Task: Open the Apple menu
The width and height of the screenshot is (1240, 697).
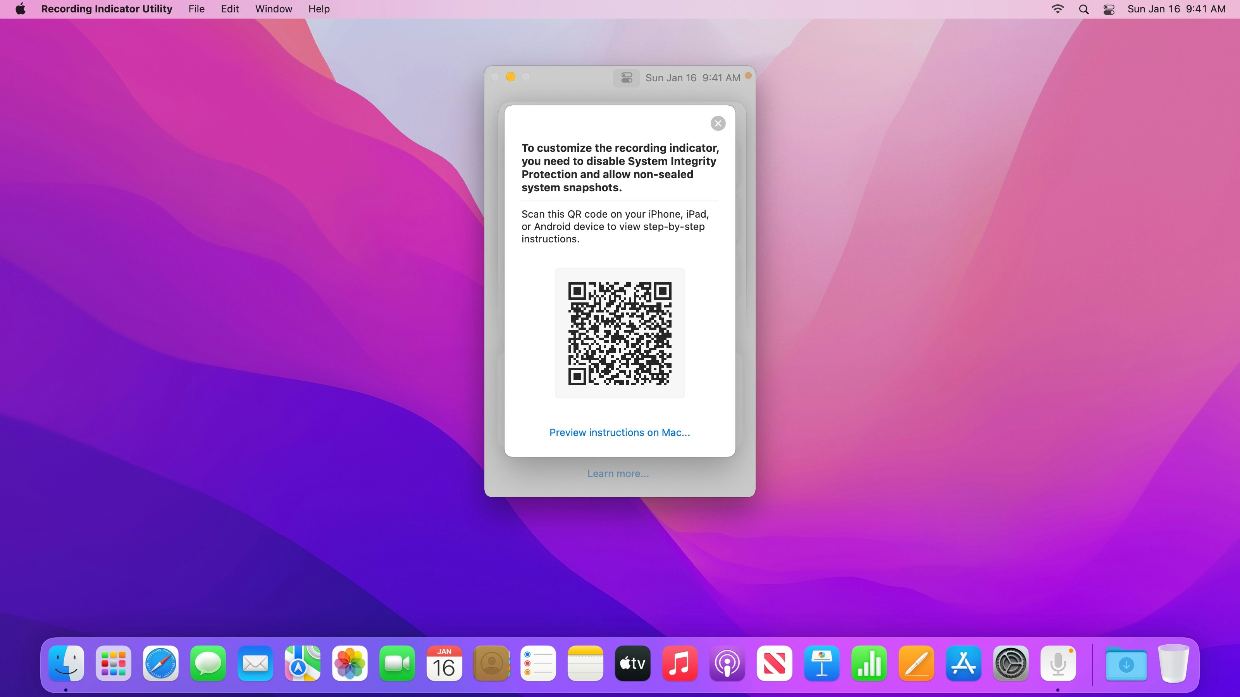Action: pos(20,9)
